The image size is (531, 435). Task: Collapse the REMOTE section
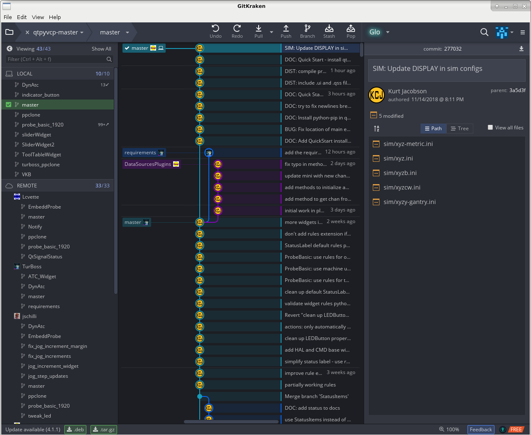(58, 185)
